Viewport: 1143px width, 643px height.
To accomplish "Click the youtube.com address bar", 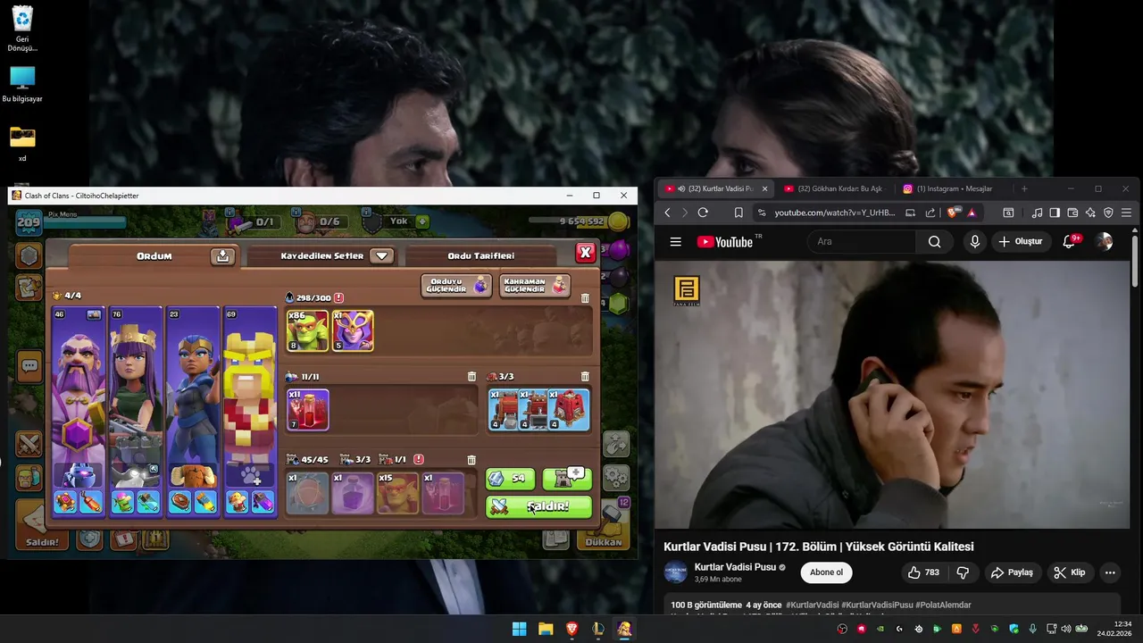I will click(835, 213).
